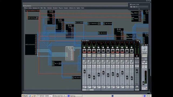This screenshot has width=173, height=97.
Task: Open the Hardware IOs menu
Action: pos(36,8)
